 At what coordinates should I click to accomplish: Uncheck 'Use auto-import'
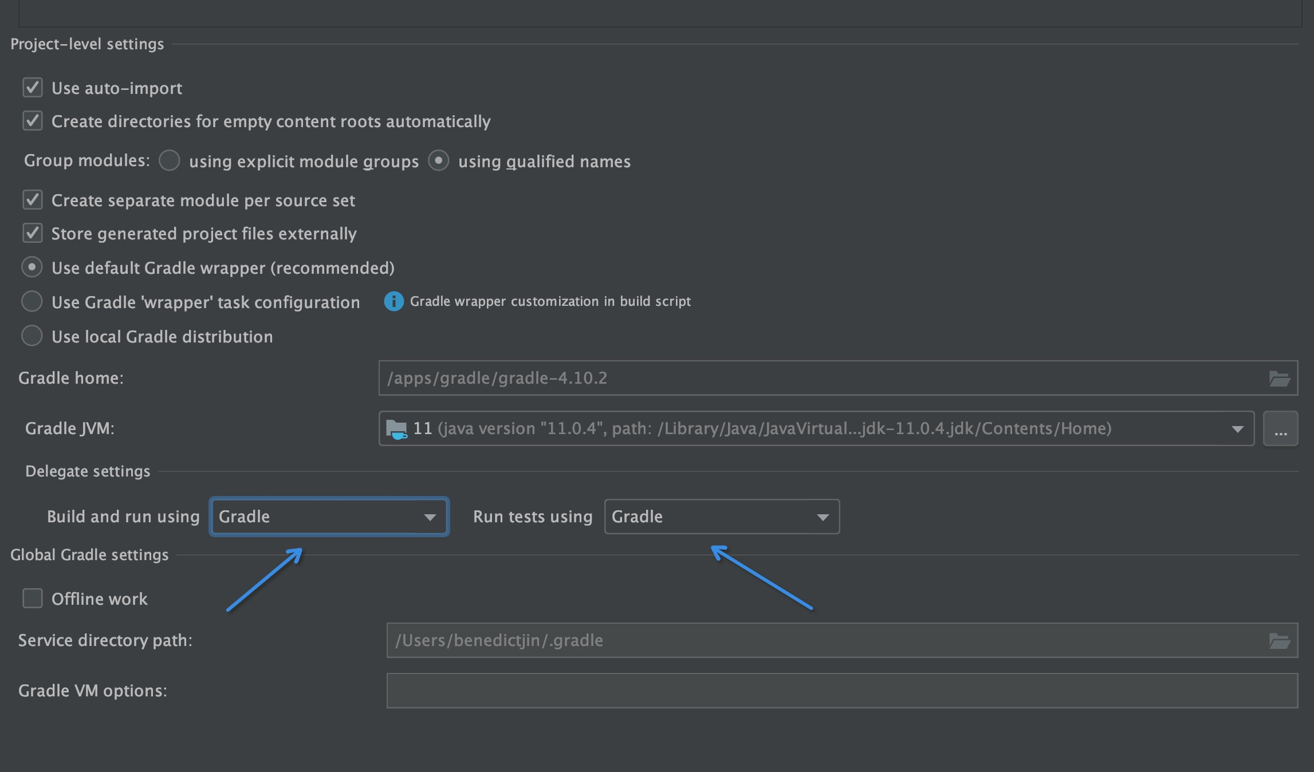click(32, 88)
